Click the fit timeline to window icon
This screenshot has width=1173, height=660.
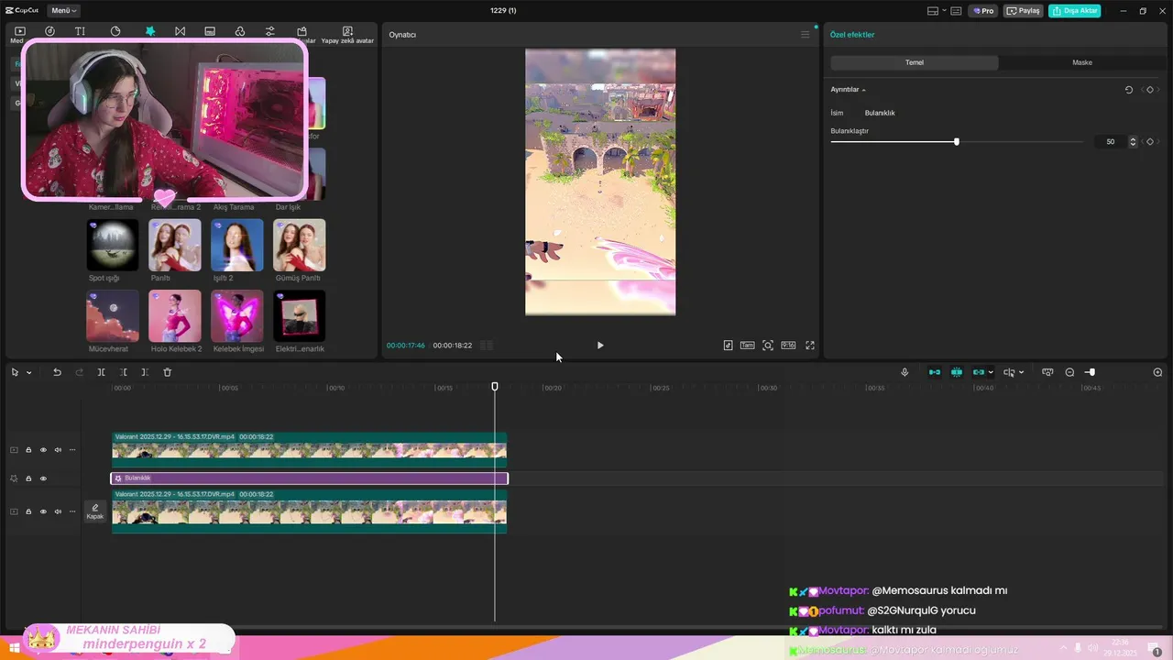(x=1047, y=372)
